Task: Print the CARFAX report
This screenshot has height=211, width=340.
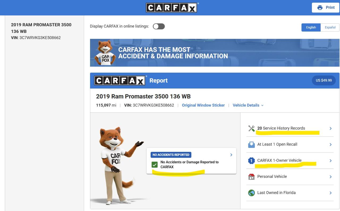Action: [x=326, y=8]
